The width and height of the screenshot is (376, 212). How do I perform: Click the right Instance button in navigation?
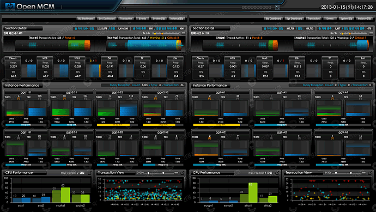364,19
